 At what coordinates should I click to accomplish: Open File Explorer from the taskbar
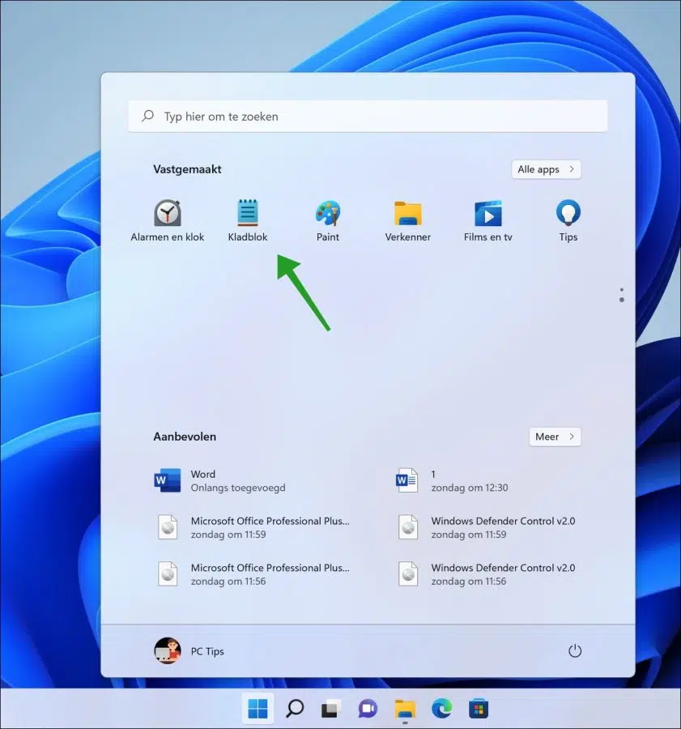point(405,709)
